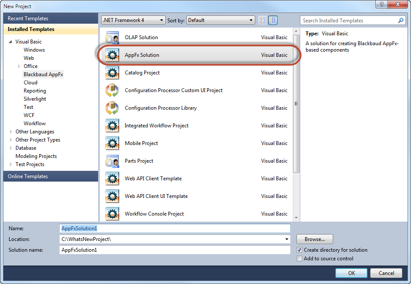Open the dialog Help question mark
This screenshot has width=411, height=284.
click(x=382, y=4)
